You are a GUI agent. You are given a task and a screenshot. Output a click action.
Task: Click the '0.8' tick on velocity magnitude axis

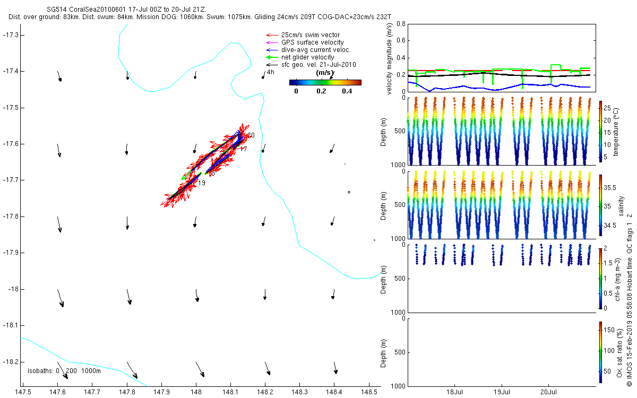click(x=401, y=24)
